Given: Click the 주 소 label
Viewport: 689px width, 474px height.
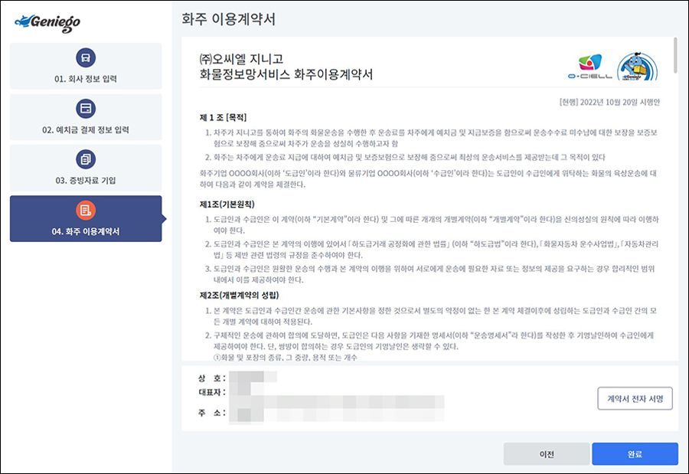Looking at the screenshot, I should point(212,413).
